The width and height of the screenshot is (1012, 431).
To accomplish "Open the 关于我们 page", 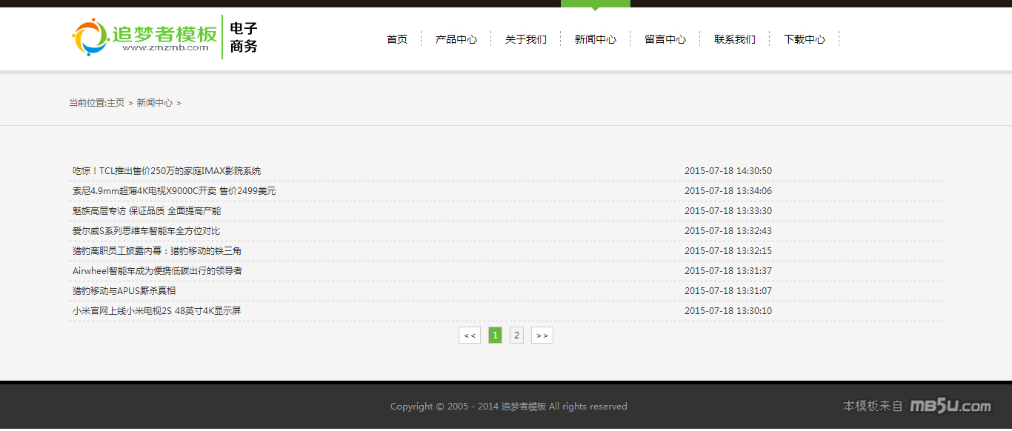I will (525, 39).
